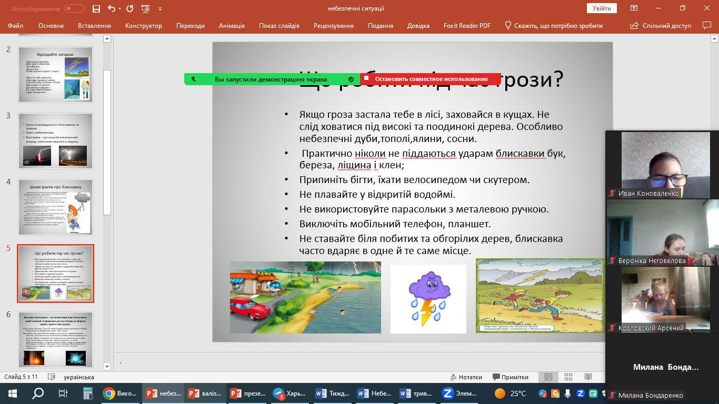The width and height of the screenshot is (719, 404).
Task: Select slide 2 thumbnail Відгадайте загадки
Action: 55,74
